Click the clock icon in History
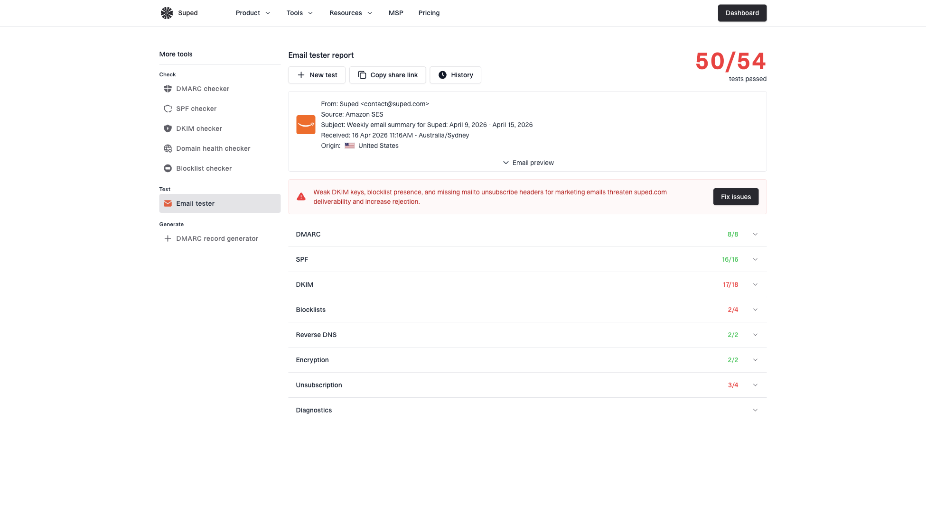This screenshot has height=530, width=926. tap(442, 75)
